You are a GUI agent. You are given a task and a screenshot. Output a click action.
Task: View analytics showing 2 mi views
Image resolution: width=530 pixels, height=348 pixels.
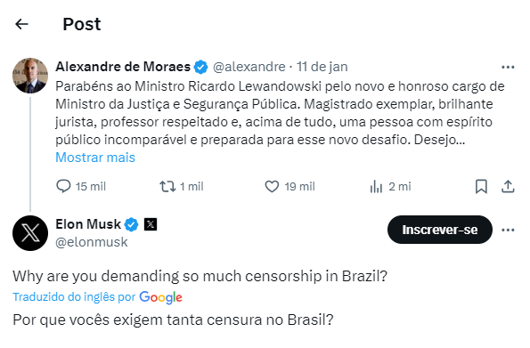390,187
